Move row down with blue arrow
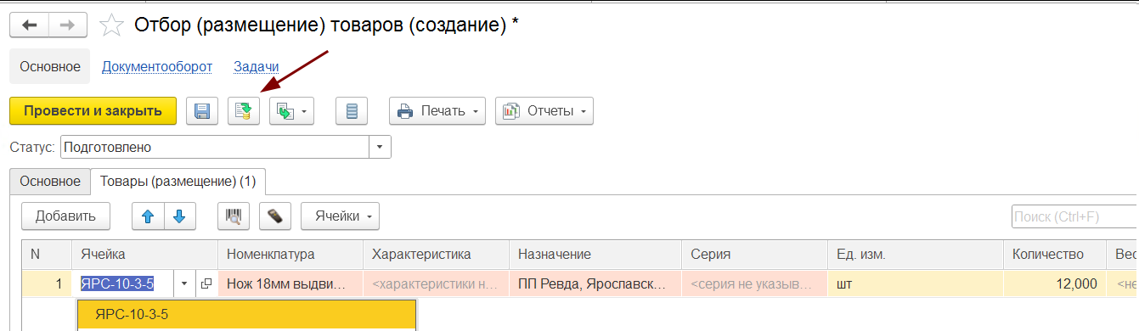Viewport: 1139px width, 331px height. 179,216
